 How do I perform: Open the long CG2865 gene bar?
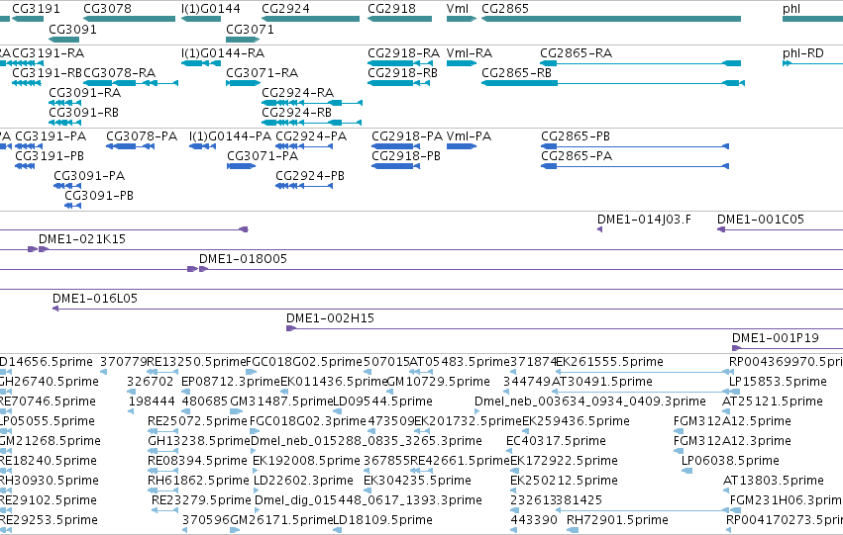(611, 19)
